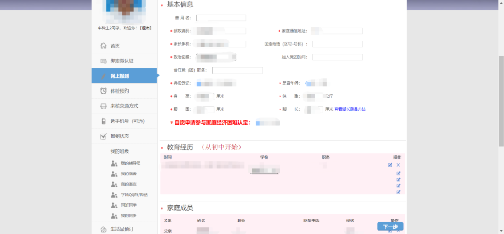The image size is (504, 234).
Task: Click the home icon beside 首页
Action: pyautogui.click(x=104, y=46)
